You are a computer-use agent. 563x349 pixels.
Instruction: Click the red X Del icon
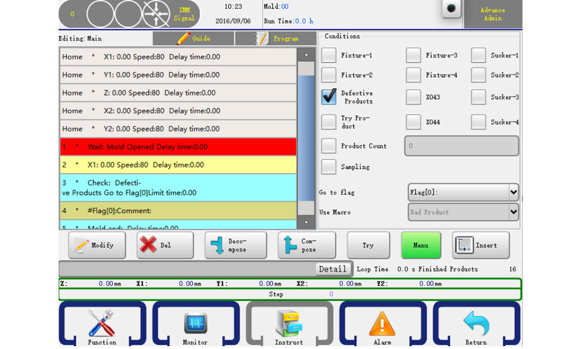(148, 245)
